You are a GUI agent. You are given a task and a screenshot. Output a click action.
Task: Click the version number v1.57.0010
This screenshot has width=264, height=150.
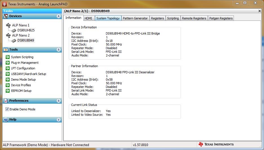(140, 145)
